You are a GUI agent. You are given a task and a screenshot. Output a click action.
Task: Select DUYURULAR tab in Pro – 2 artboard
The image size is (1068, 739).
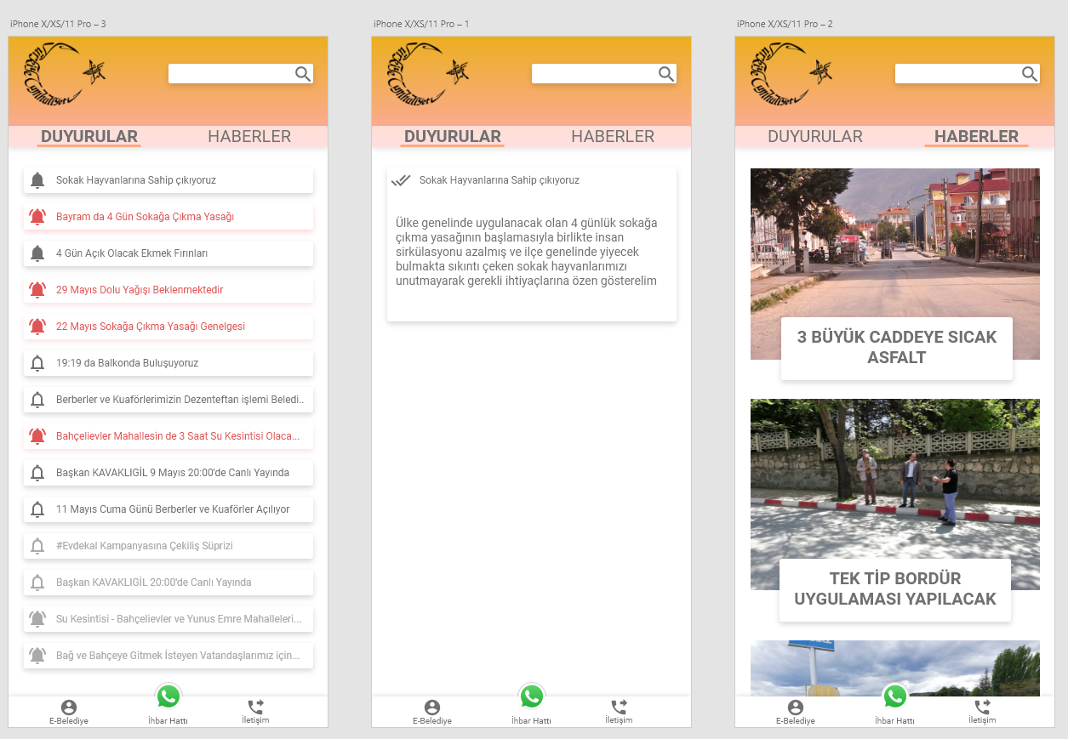[x=815, y=137]
